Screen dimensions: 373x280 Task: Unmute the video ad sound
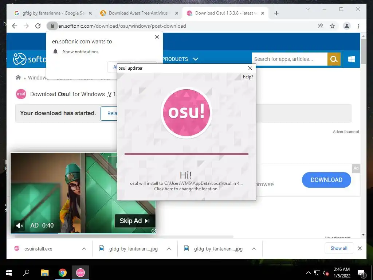tap(20, 225)
